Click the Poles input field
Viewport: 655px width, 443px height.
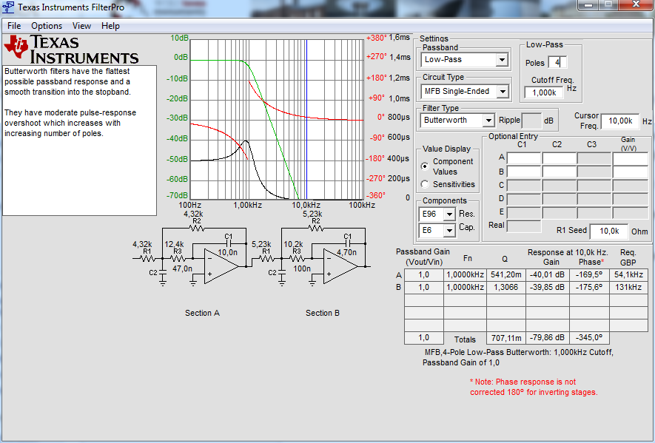coord(557,63)
